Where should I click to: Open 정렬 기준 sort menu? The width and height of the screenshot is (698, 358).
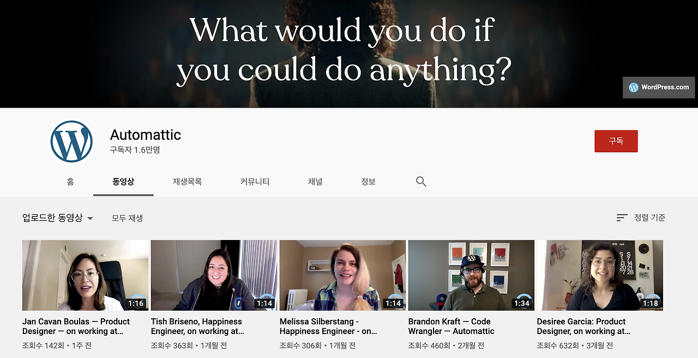(641, 218)
